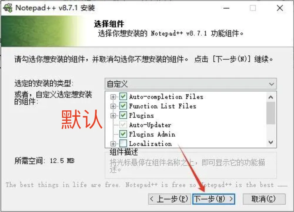Enable the Localization checkbox
The image size is (294, 212).
tap(123, 143)
